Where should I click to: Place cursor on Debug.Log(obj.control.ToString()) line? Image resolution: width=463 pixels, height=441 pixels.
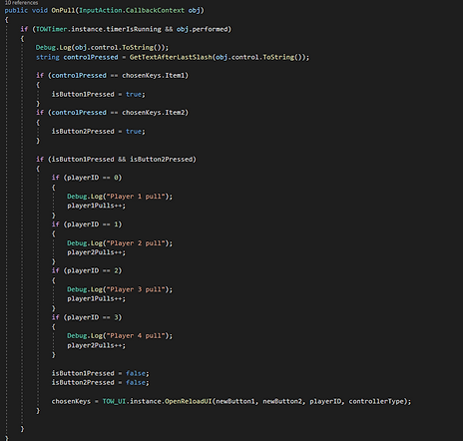click(x=102, y=48)
